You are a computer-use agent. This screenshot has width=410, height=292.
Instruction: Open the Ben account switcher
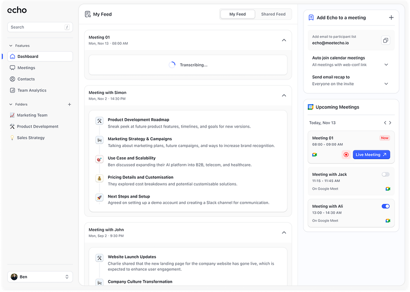tap(40, 276)
